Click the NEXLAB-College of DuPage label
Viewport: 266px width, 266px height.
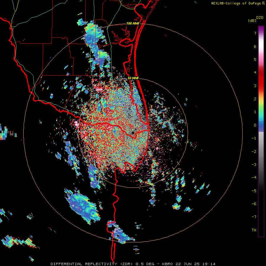[x=236, y=3]
